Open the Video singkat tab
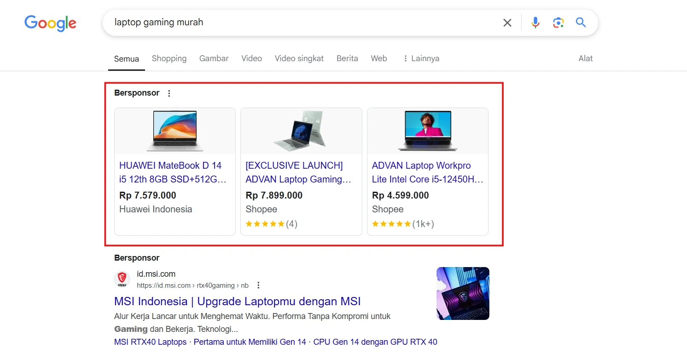This screenshot has height=359, width=687. coord(299,58)
